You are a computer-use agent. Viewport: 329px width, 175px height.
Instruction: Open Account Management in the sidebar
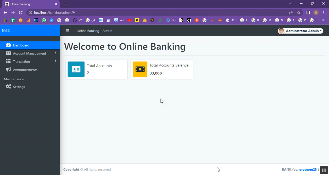[30, 53]
